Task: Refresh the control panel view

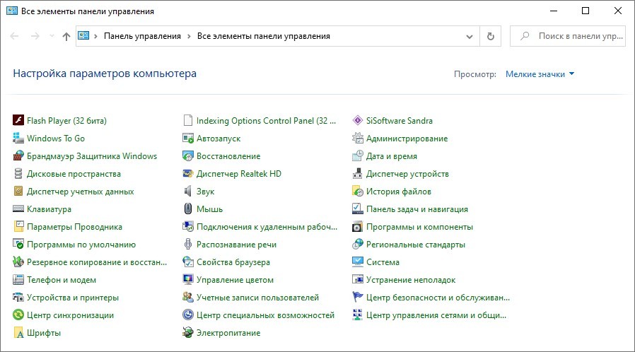Action: click(x=491, y=37)
